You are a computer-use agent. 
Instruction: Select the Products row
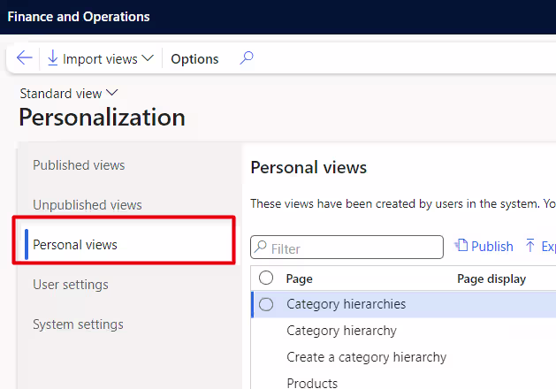[312, 383]
